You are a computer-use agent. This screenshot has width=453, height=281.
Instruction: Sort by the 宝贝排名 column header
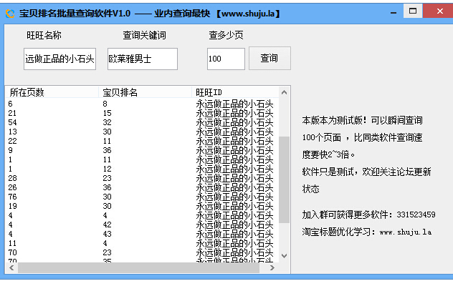[x=145, y=92]
